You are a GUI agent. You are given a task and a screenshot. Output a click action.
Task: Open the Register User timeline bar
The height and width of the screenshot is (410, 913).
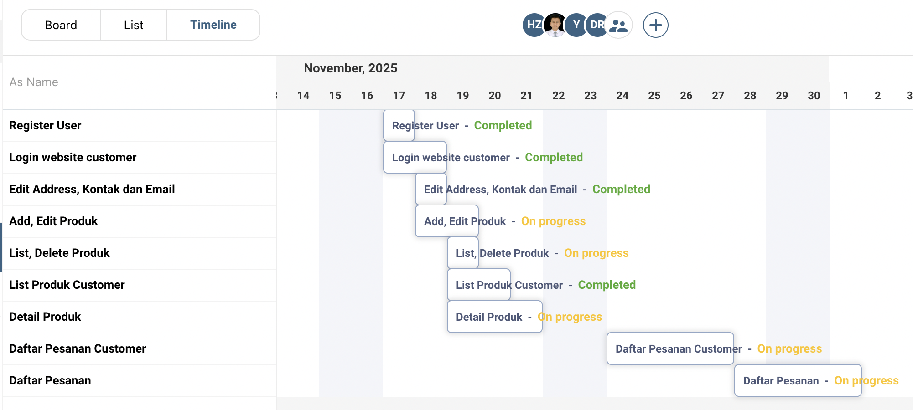point(399,126)
